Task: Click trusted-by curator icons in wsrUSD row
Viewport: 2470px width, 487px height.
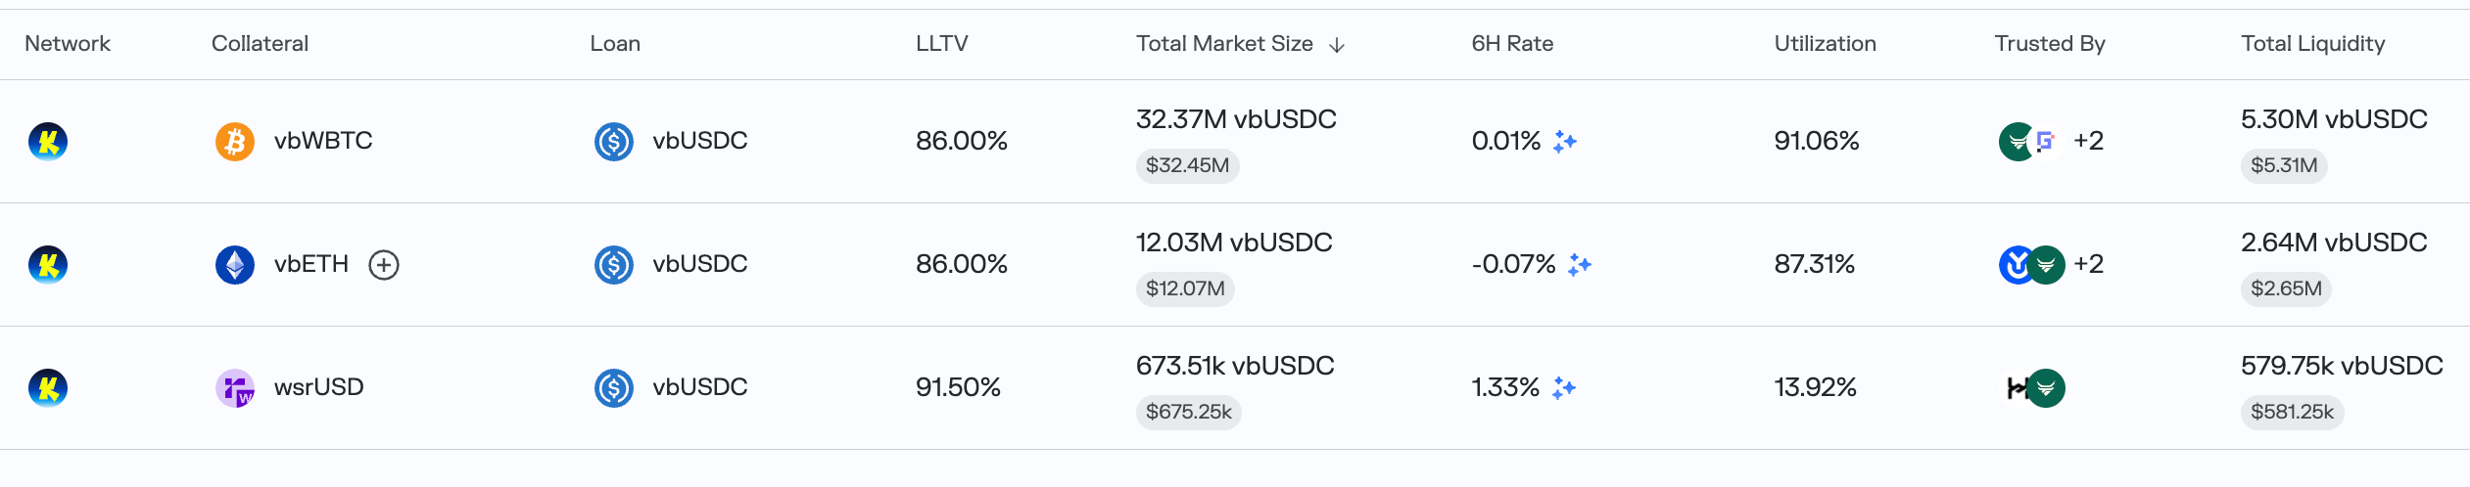Action: [x=2035, y=388]
